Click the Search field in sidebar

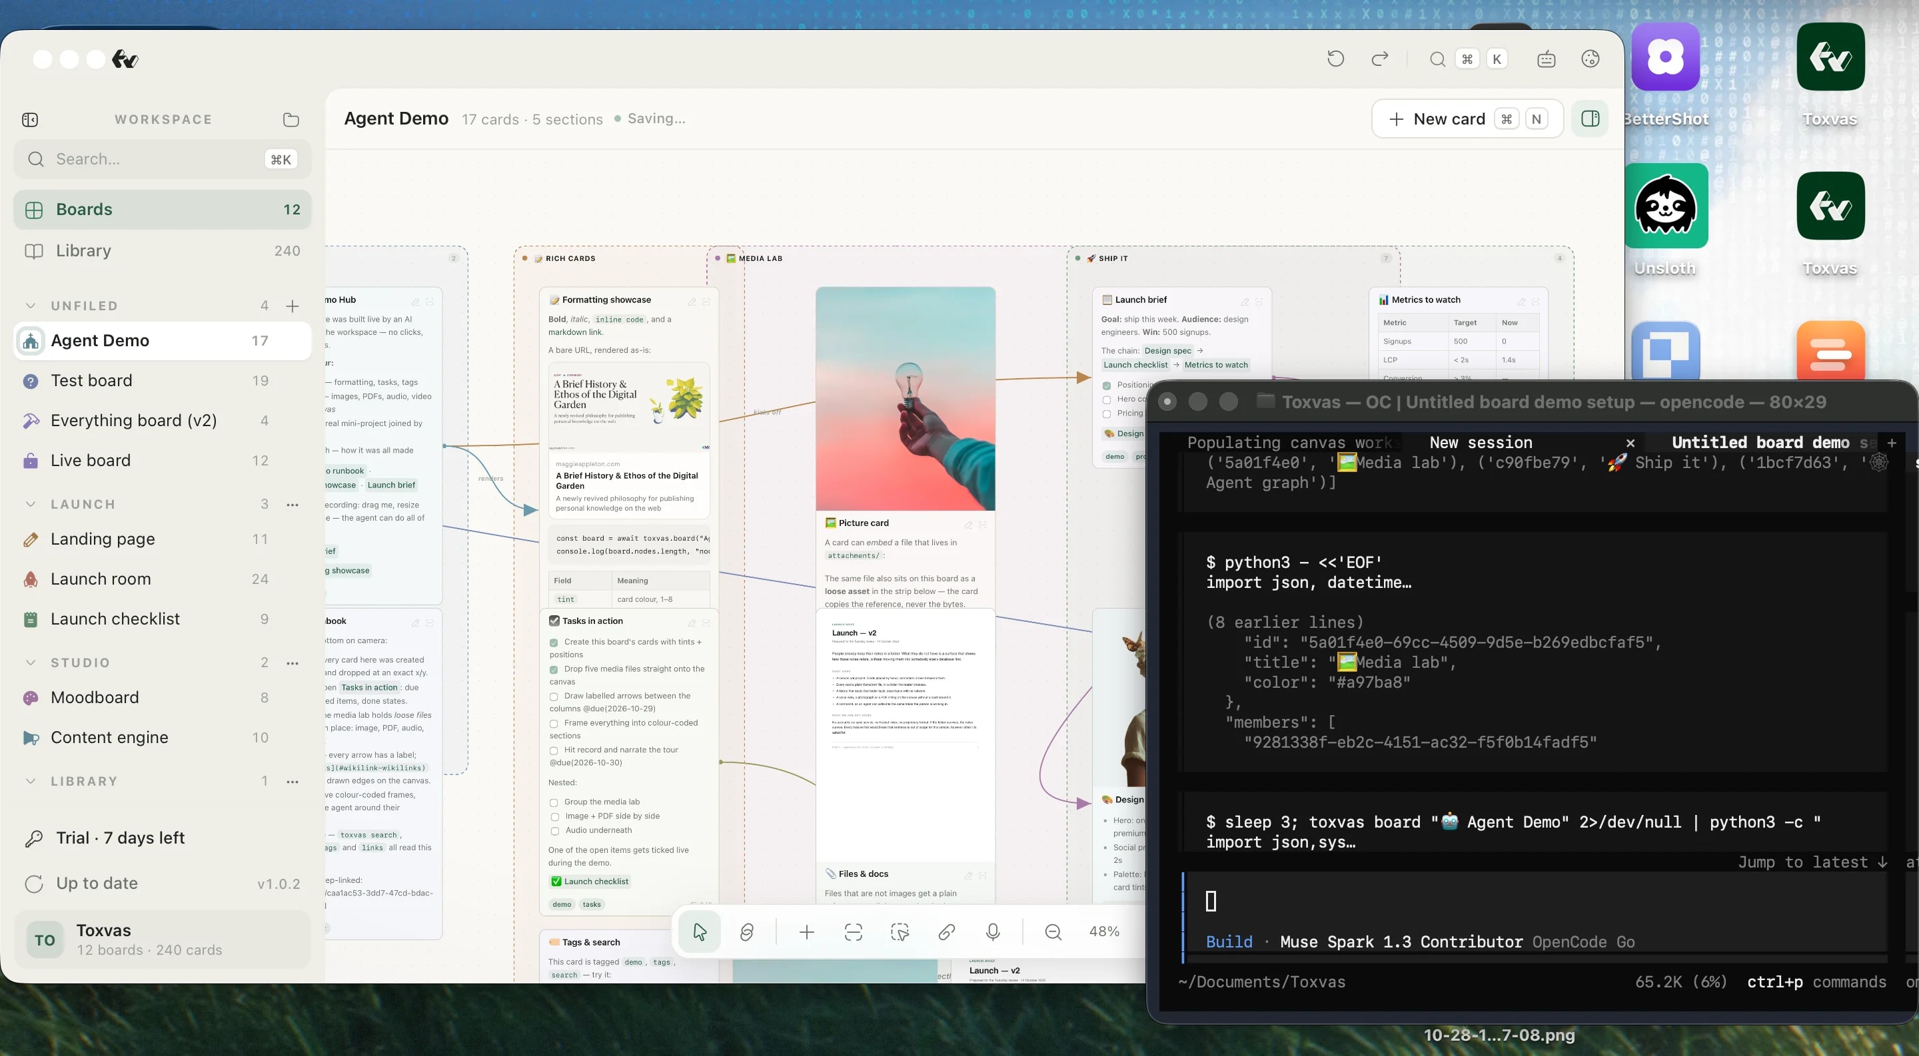(163, 158)
